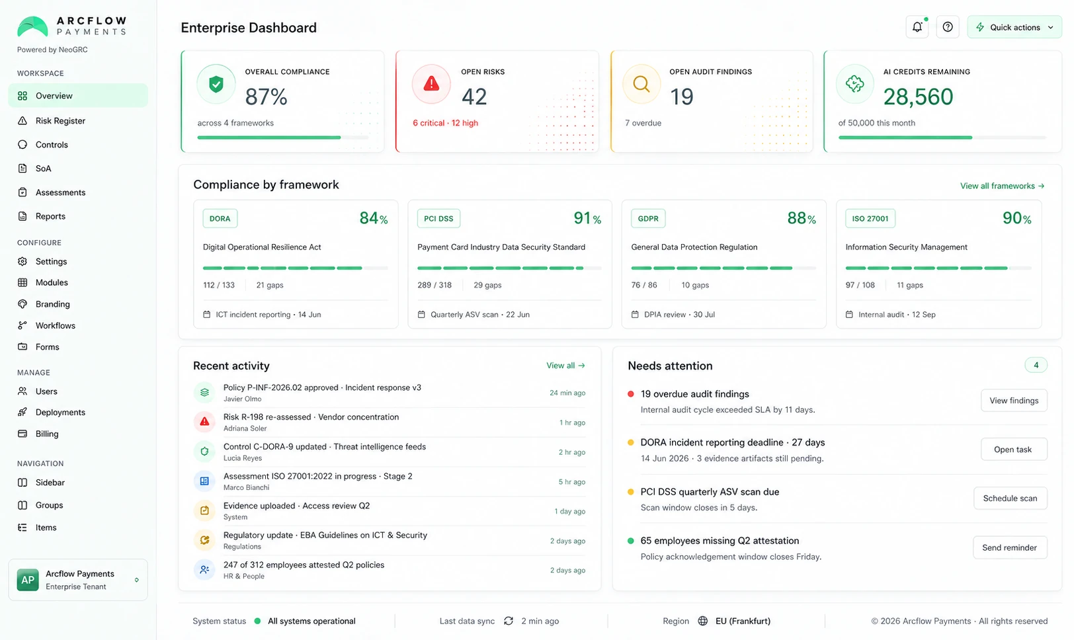Image resolution: width=1074 pixels, height=640 pixels.
Task: Click the red alert icon on Open Risks
Action: click(431, 83)
